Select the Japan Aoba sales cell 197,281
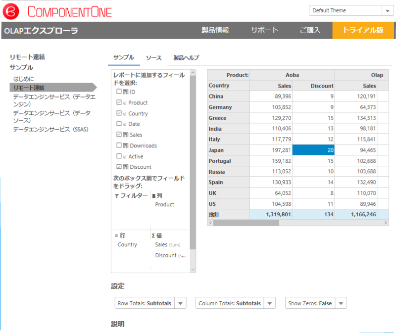396x333 pixels. (271, 150)
